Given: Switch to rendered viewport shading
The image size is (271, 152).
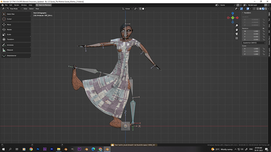Looking at the screenshot, I should point(266,9).
